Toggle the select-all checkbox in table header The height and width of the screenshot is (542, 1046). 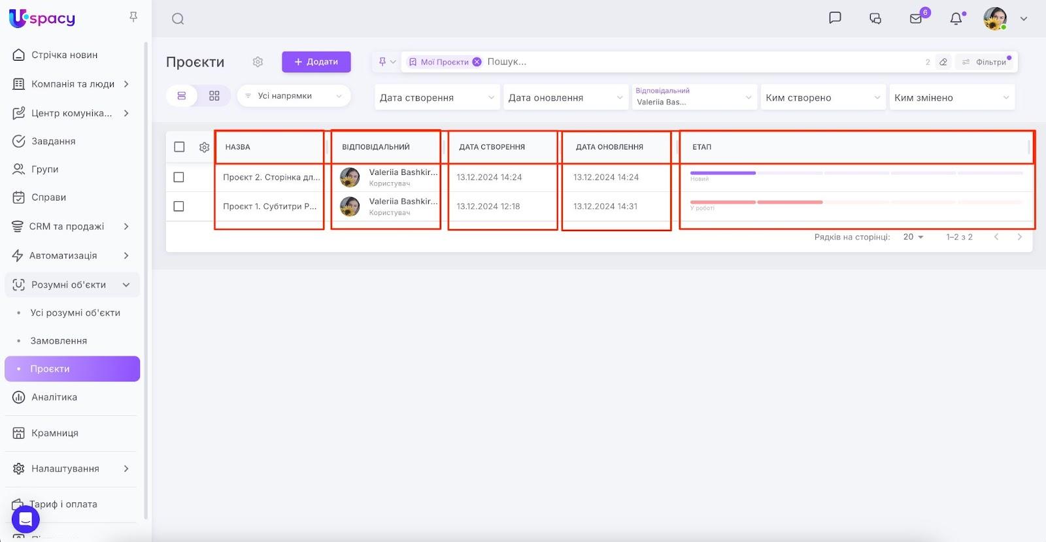179,147
